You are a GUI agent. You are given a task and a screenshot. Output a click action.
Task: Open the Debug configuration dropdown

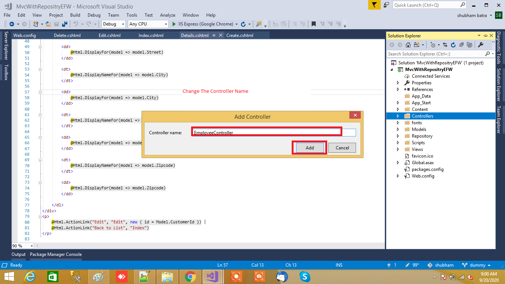click(123, 24)
